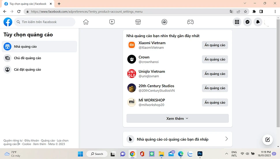280x159 pixels.
Task: Open the Marketplace storefront icon
Action: [x=138, y=22]
